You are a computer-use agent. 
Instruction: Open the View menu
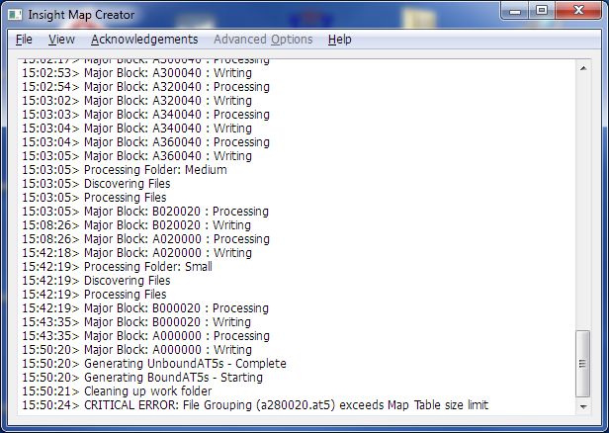(x=61, y=40)
